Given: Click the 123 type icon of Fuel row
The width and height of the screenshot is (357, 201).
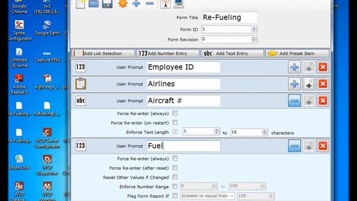Looking at the screenshot, I should (x=80, y=146).
